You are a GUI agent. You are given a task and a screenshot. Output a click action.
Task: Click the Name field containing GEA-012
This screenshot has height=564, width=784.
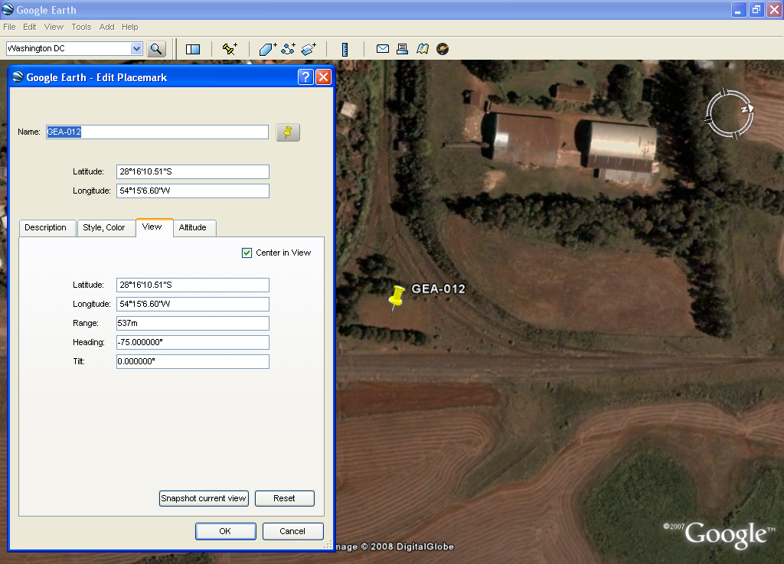coord(157,132)
